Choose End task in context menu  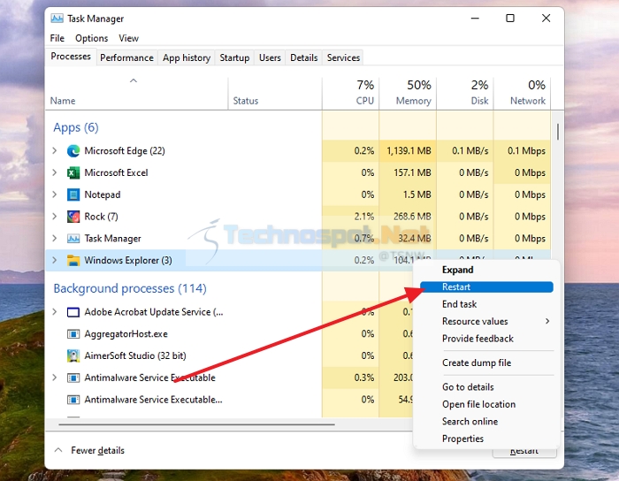(x=486, y=304)
